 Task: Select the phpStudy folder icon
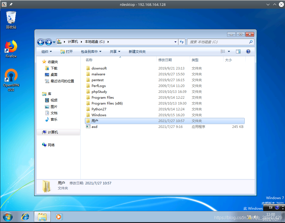[x=88, y=91]
